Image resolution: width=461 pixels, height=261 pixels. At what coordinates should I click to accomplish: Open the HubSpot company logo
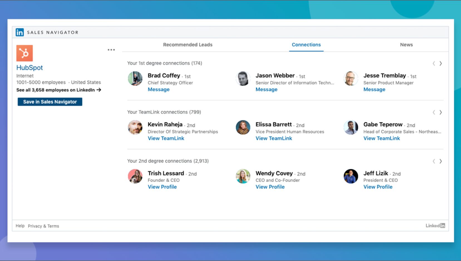24,53
